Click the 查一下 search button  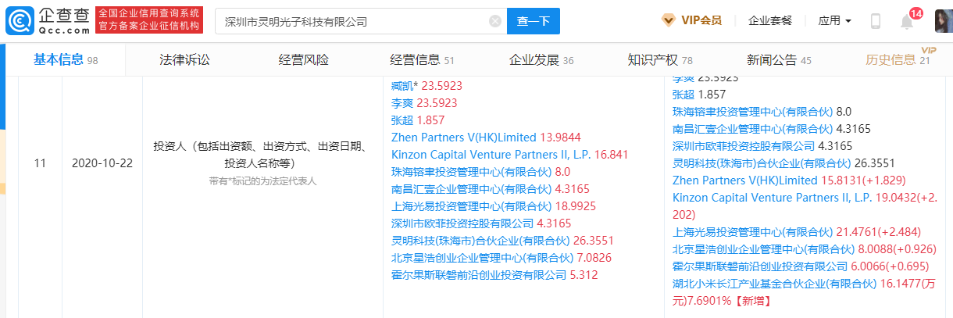(x=534, y=22)
